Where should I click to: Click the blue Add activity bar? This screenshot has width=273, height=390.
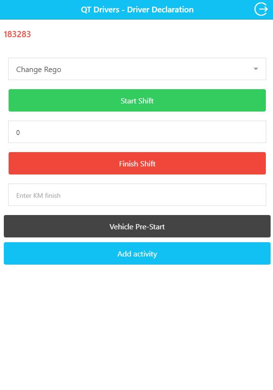137,254
